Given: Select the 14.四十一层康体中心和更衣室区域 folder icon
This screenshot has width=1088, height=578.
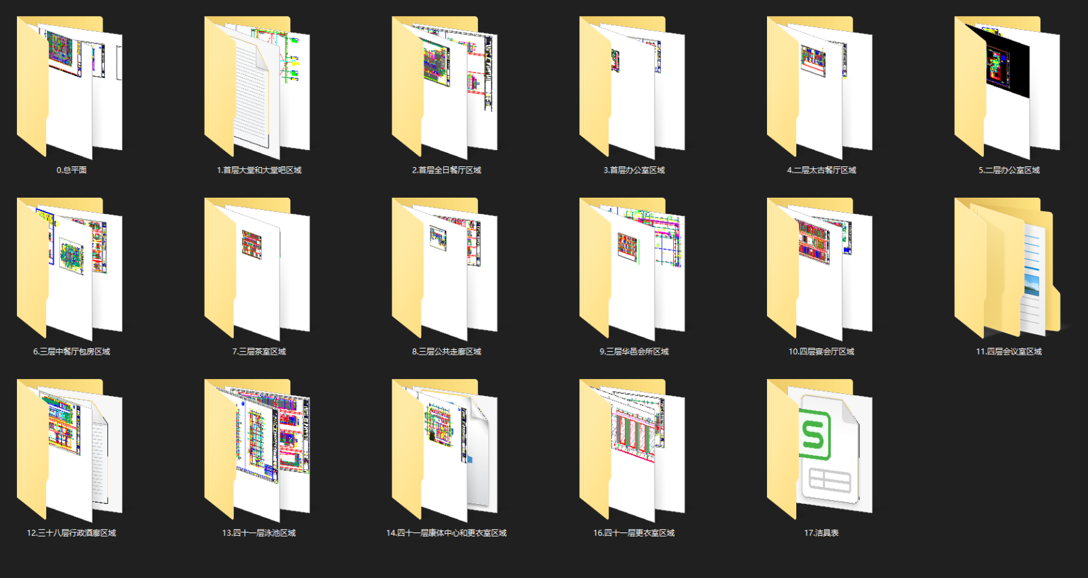Looking at the screenshot, I should point(445,450).
